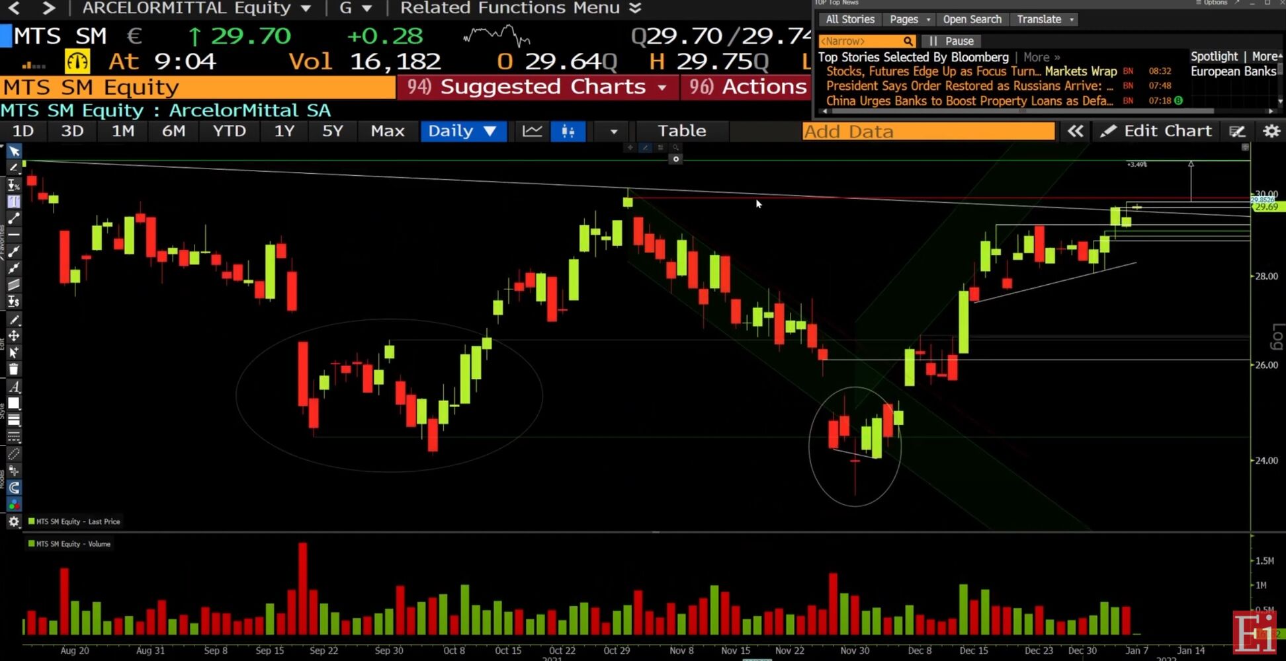Viewport: 1286px width, 661px height.
Task: Delete annotation with the trash icon
Action: point(14,369)
